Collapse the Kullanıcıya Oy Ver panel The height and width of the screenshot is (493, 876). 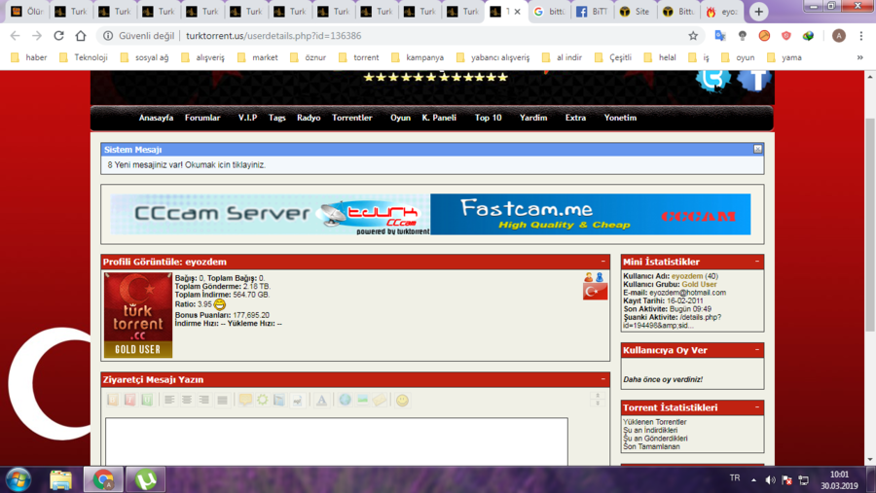point(757,350)
